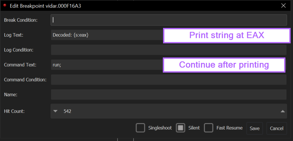Click the Name: label
Viewport: 293px width, 141px height.
click(x=10, y=95)
